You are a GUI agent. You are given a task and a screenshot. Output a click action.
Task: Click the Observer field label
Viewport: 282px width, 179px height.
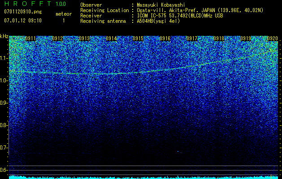(x=91, y=5)
